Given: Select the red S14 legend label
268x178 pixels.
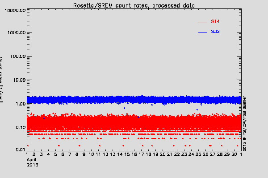Looking at the screenshot, I should tap(215, 21).
